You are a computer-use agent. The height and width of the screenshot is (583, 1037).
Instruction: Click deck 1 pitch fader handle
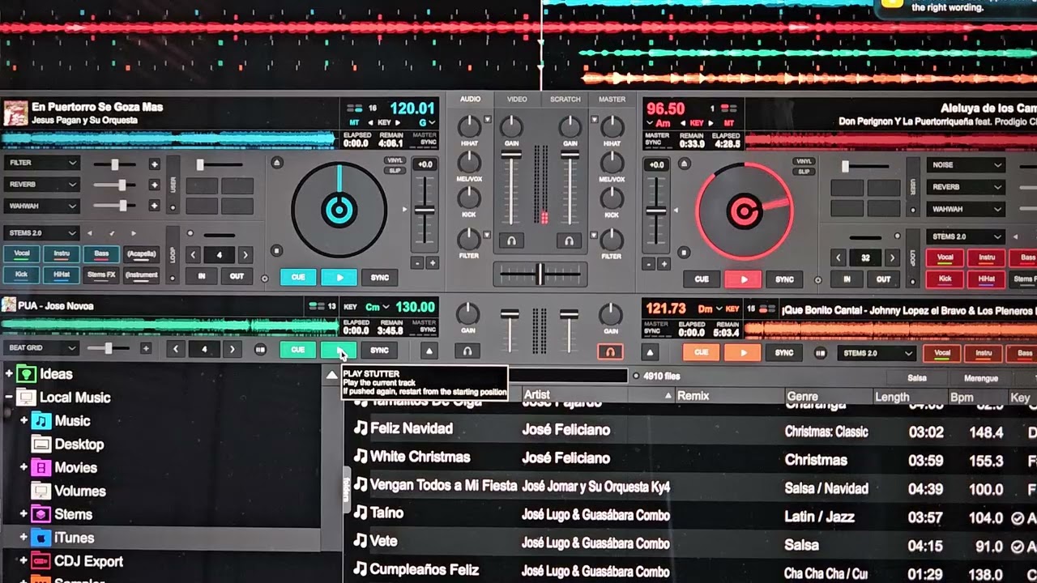(424, 211)
